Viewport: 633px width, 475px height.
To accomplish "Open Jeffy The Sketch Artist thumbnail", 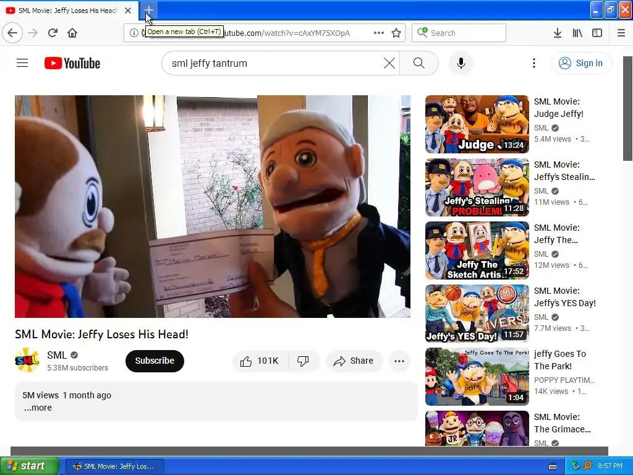I will coord(477,250).
